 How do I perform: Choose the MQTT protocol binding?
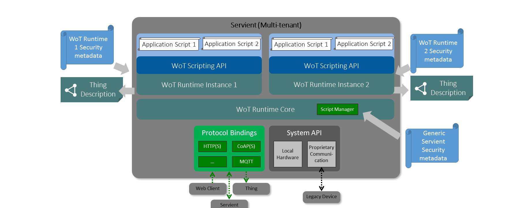pos(246,161)
